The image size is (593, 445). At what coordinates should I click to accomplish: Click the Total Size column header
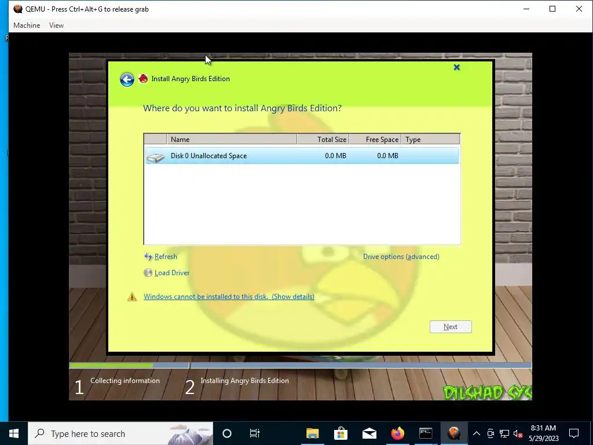(x=323, y=139)
